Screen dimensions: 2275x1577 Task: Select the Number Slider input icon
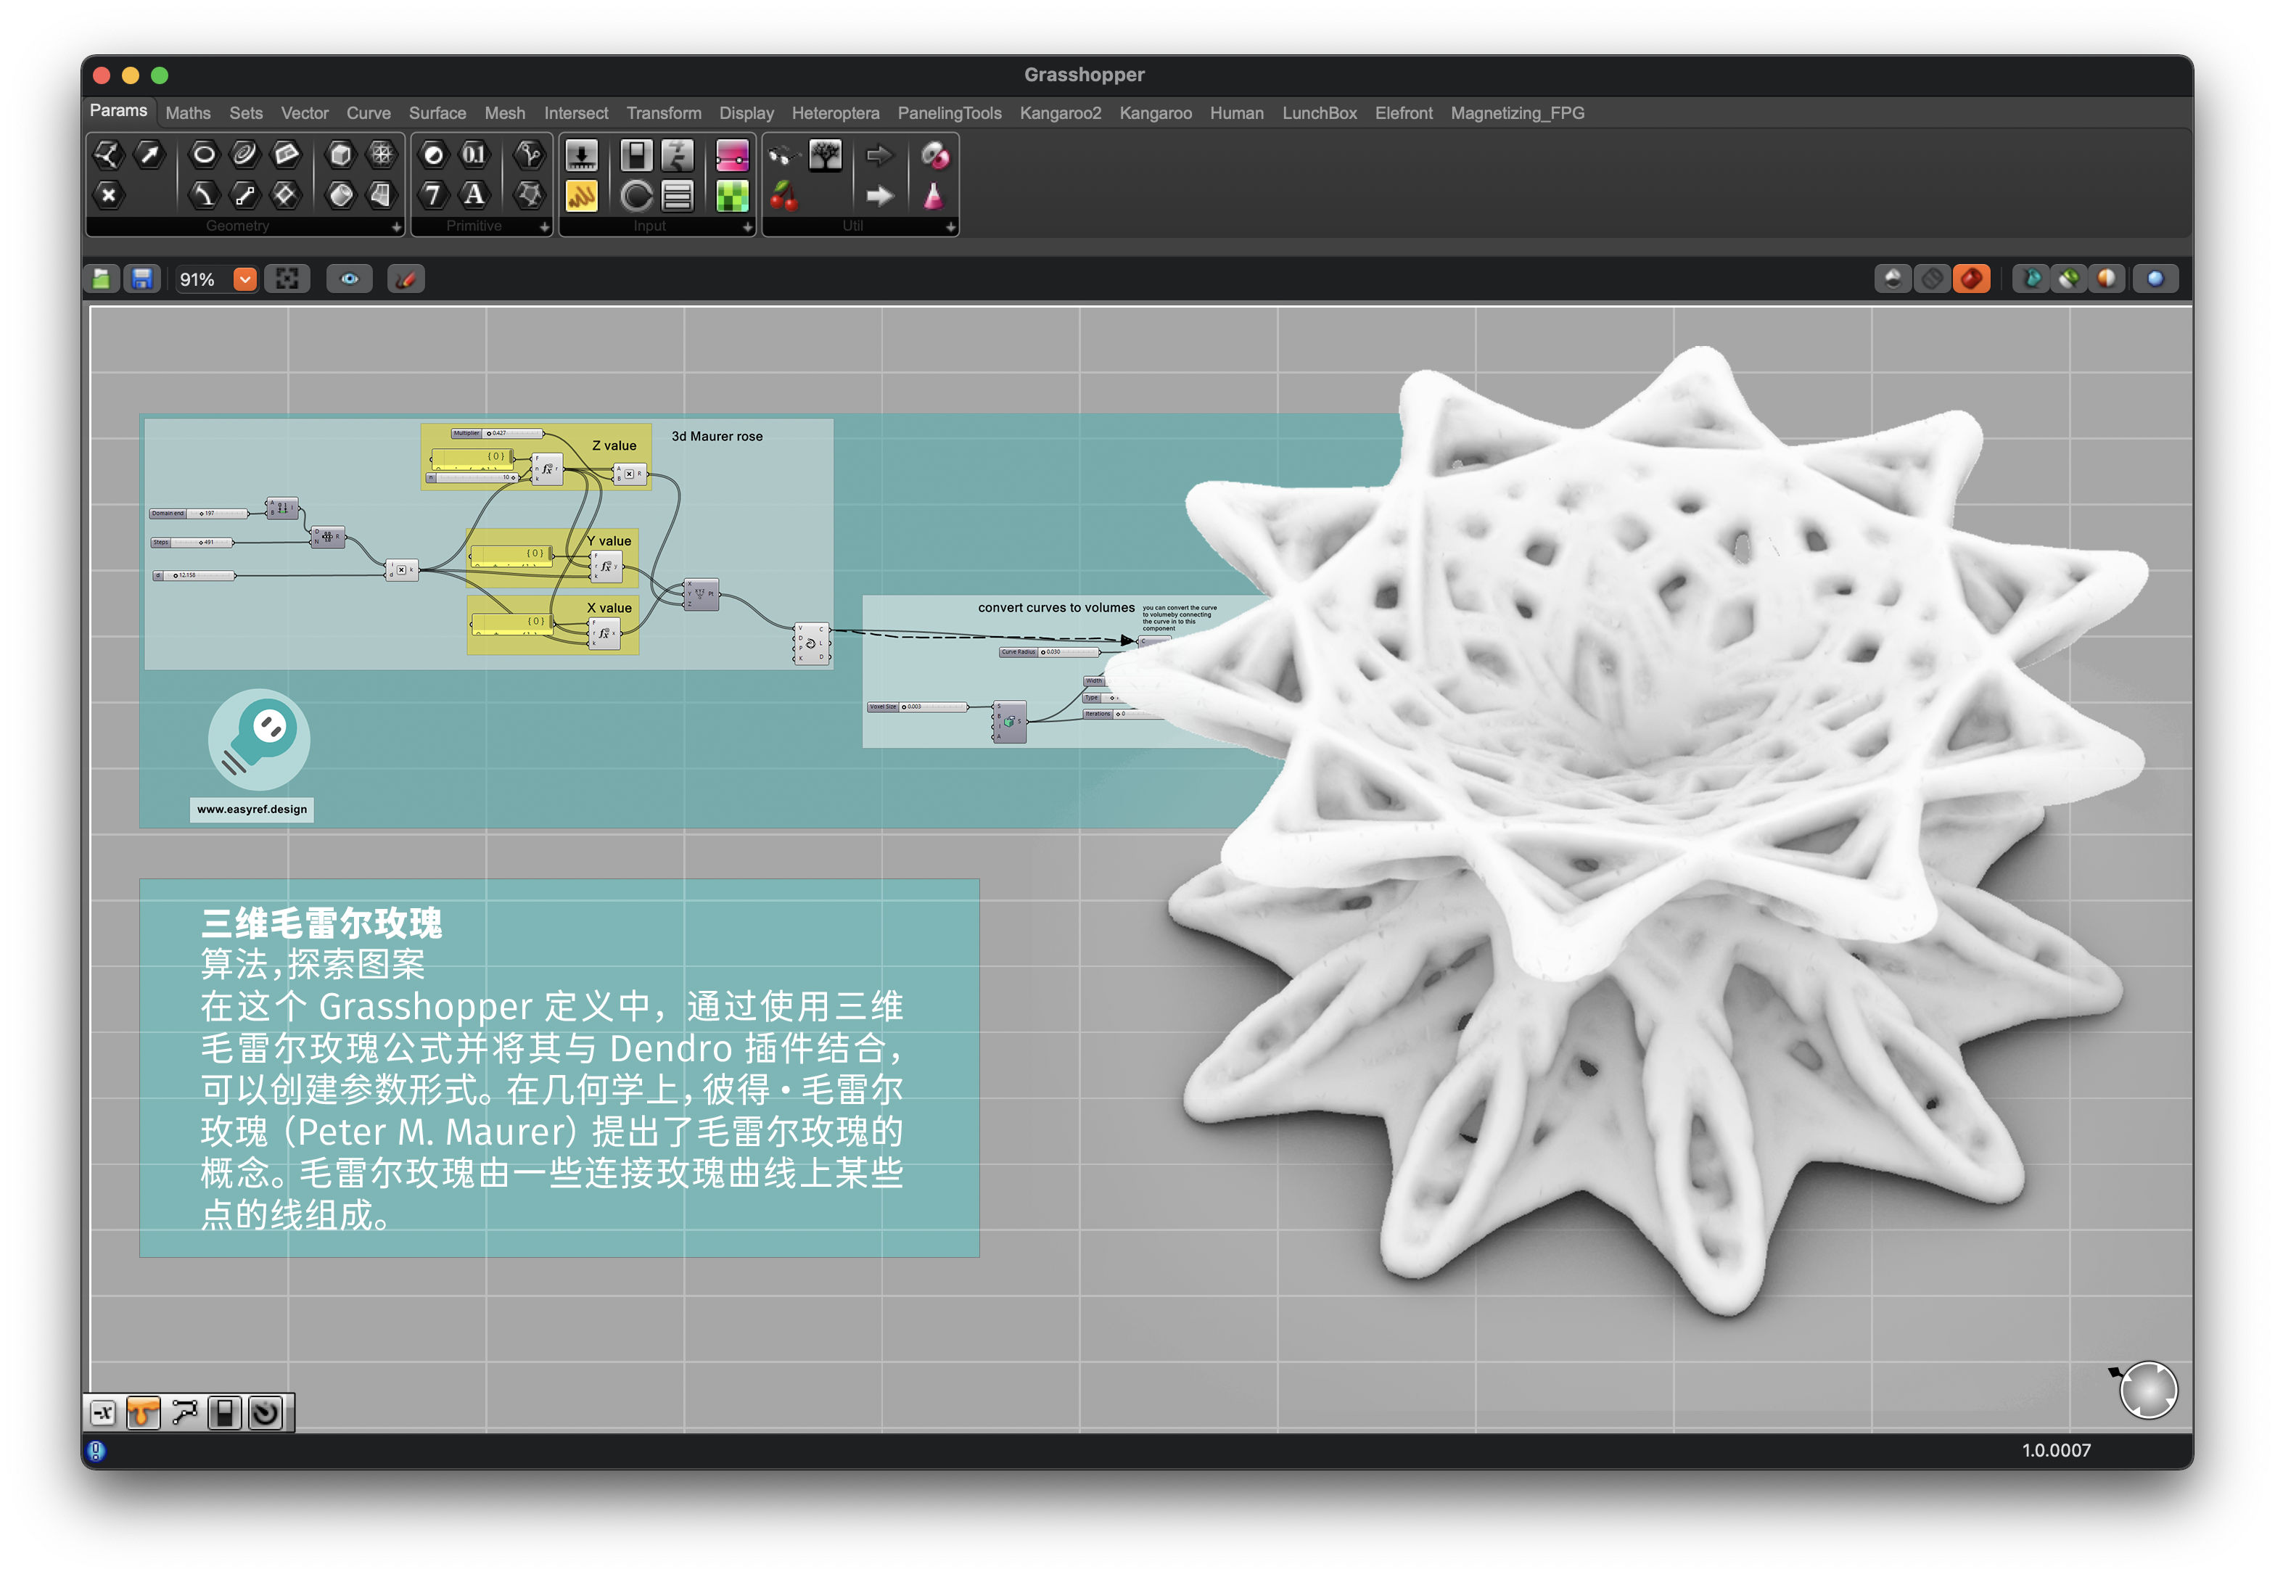click(x=581, y=155)
